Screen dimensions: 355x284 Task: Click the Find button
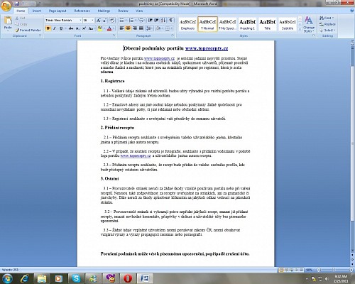(x=326, y=18)
